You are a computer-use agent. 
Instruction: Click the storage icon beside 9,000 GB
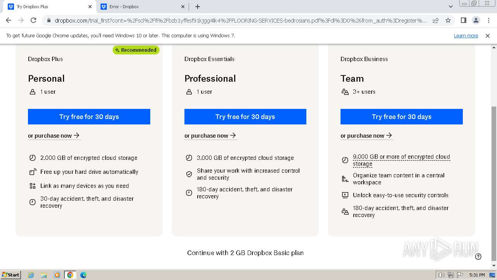coord(345,160)
